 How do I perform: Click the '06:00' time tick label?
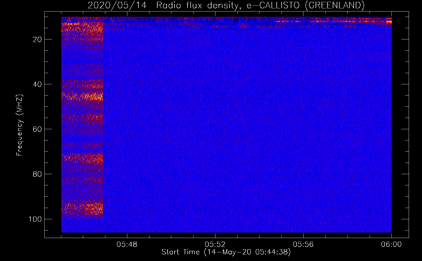pos(391,245)
